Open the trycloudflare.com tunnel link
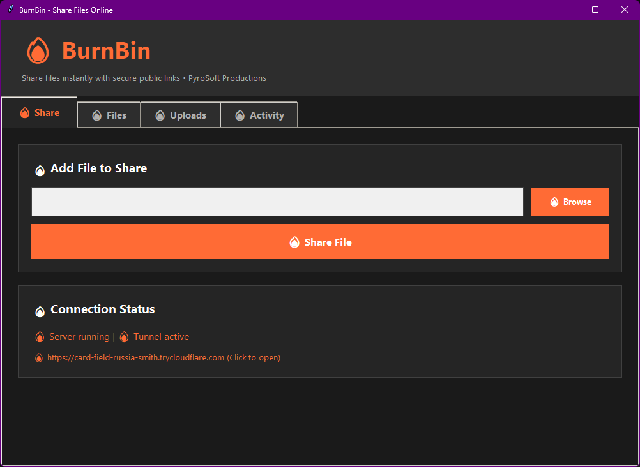Image resolution: width=640 pixels, height=467 pixels. (164, 358)
